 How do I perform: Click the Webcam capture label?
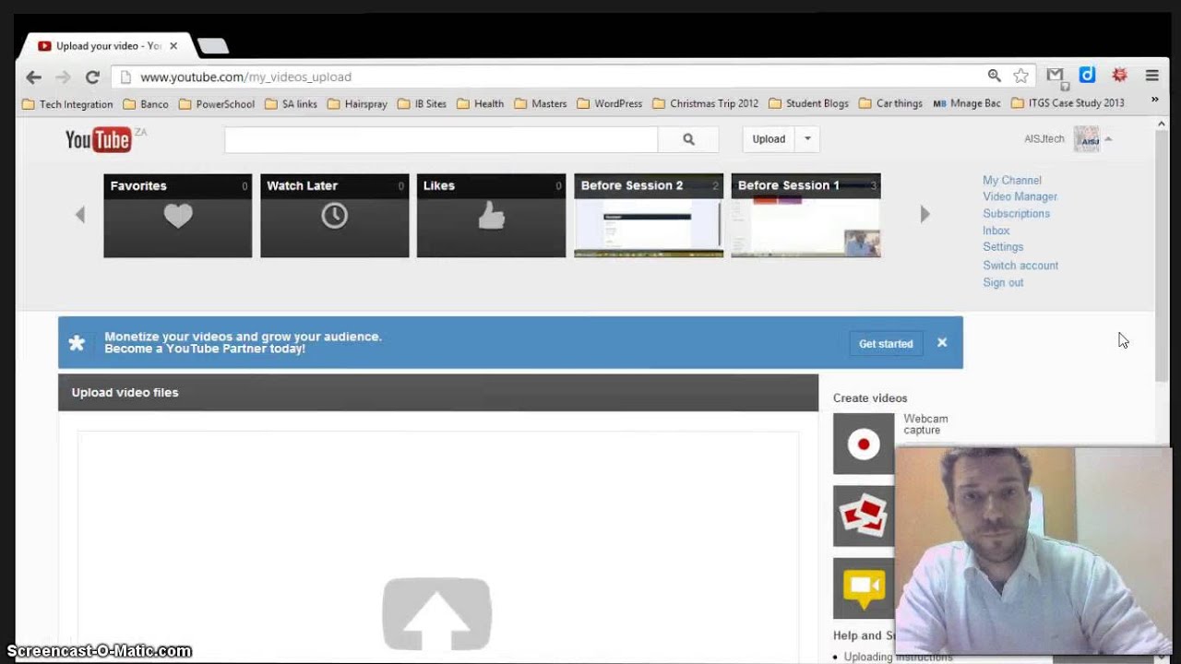(925, 424)
